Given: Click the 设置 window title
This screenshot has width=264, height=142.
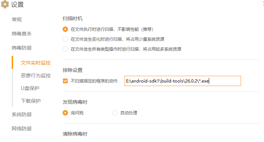Looking at the screenshot, I should point(18,5).
